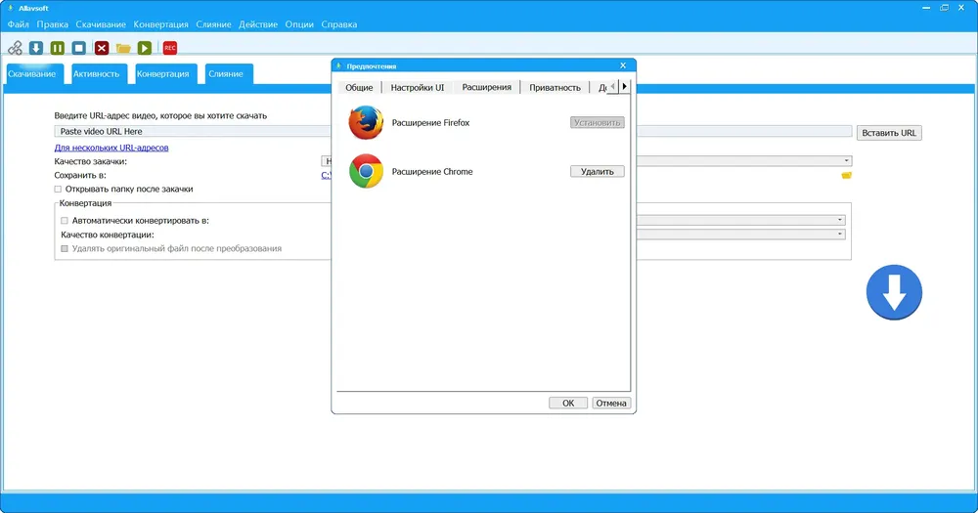Select the Настройки UI tab
Viewport: 978px width, 513px height.
[418, 87]
